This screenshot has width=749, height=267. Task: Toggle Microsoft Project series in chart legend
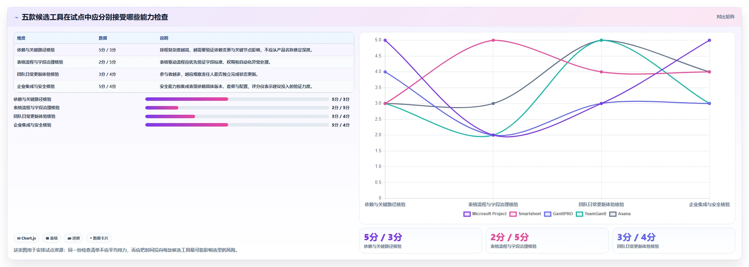click(x=485, y=214)
